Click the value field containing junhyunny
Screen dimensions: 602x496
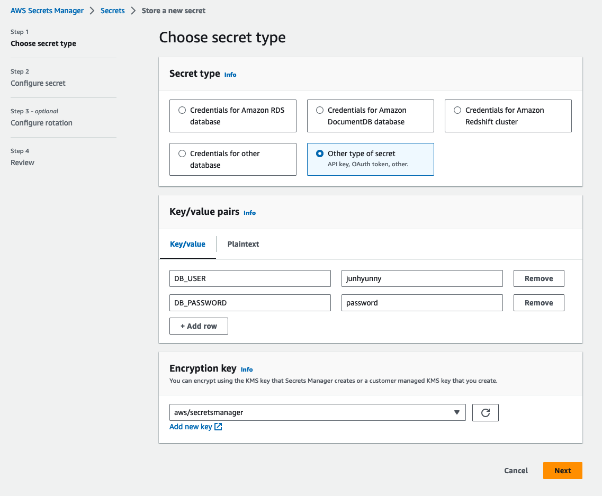click(x=421, y=278)
